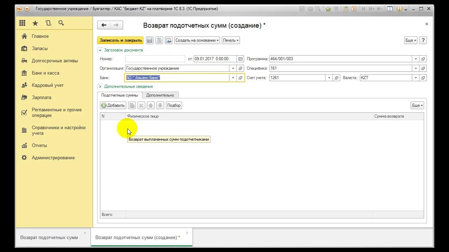Open Валюта record with open icon
This screenshot has height=252, width=449.
pyautogui.click(x=423, y=78)
